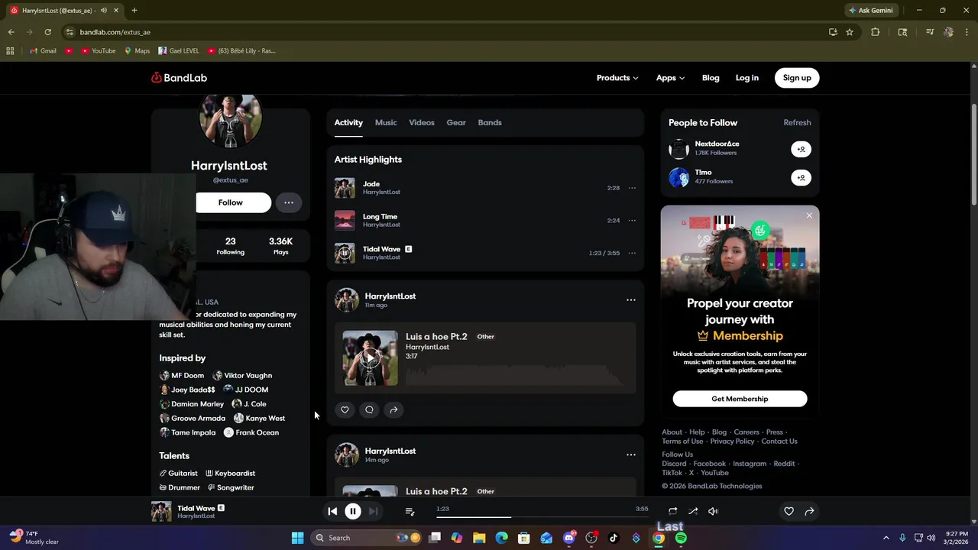Click the Log in link
Viewport: 978px width, 550px height.
pyautogui.click(x=747, y=78)
